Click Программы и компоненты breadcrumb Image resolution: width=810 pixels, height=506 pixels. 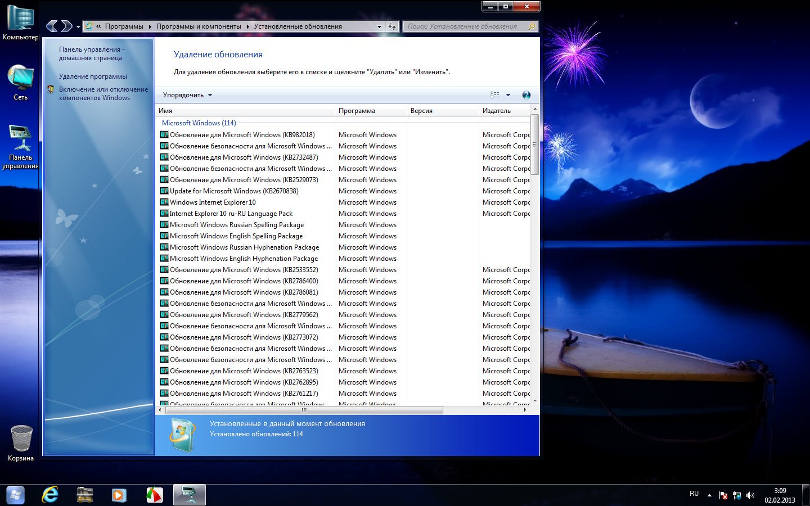click(x=199, y=26)
